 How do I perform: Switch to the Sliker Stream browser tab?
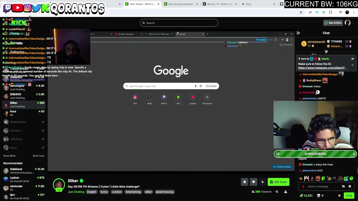click(x=142, y=4)
